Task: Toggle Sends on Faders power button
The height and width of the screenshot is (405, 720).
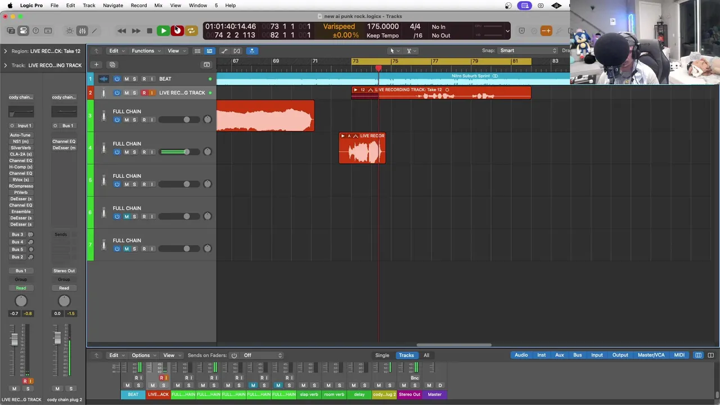Action: [234, 355]
